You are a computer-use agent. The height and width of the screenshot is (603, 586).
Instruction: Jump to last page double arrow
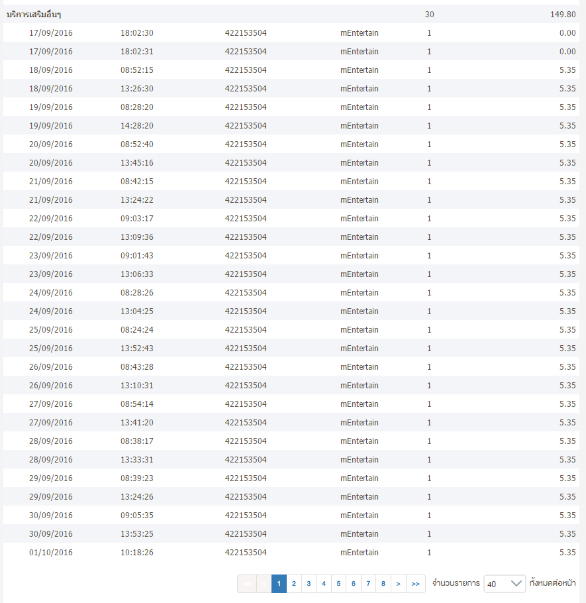415,584
